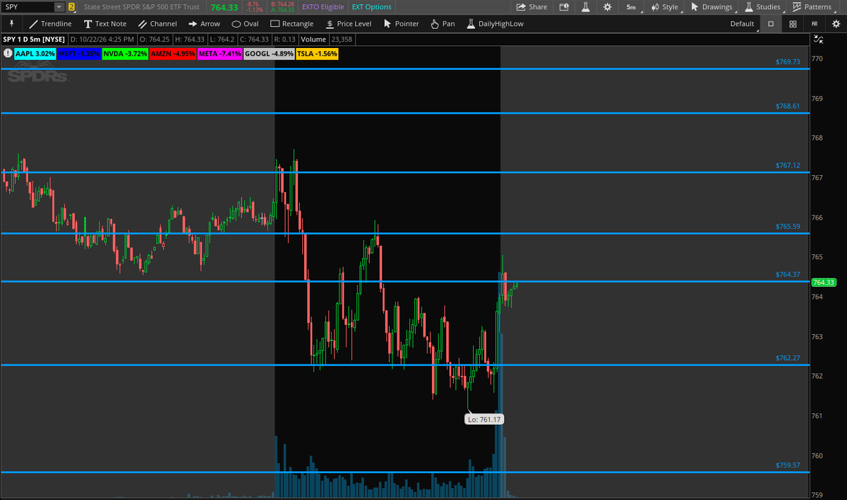Click the symbol entry field showing SPY
847x500 pixels.
28,7
